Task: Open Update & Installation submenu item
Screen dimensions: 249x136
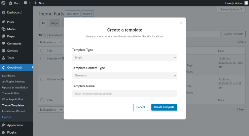Action: point(15,88)
